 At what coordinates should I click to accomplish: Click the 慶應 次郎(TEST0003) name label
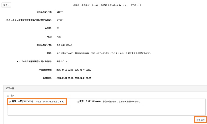point(90,102)
